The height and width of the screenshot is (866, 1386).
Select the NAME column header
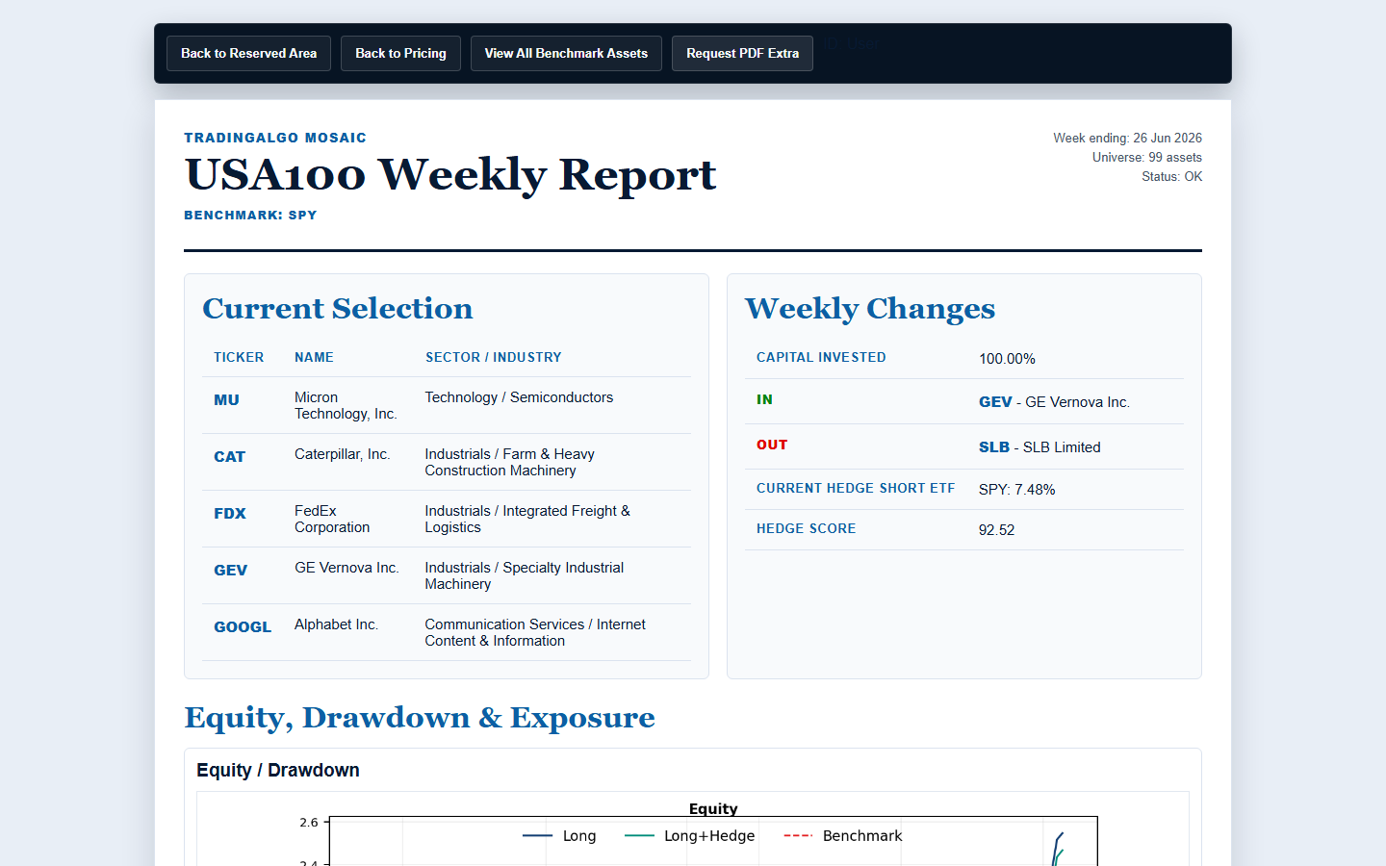pos(314,357)
